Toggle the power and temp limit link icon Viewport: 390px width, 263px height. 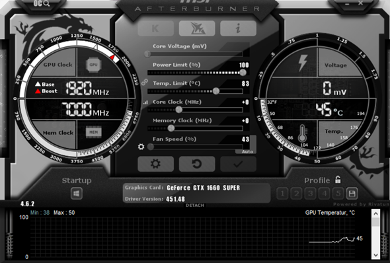145,82
